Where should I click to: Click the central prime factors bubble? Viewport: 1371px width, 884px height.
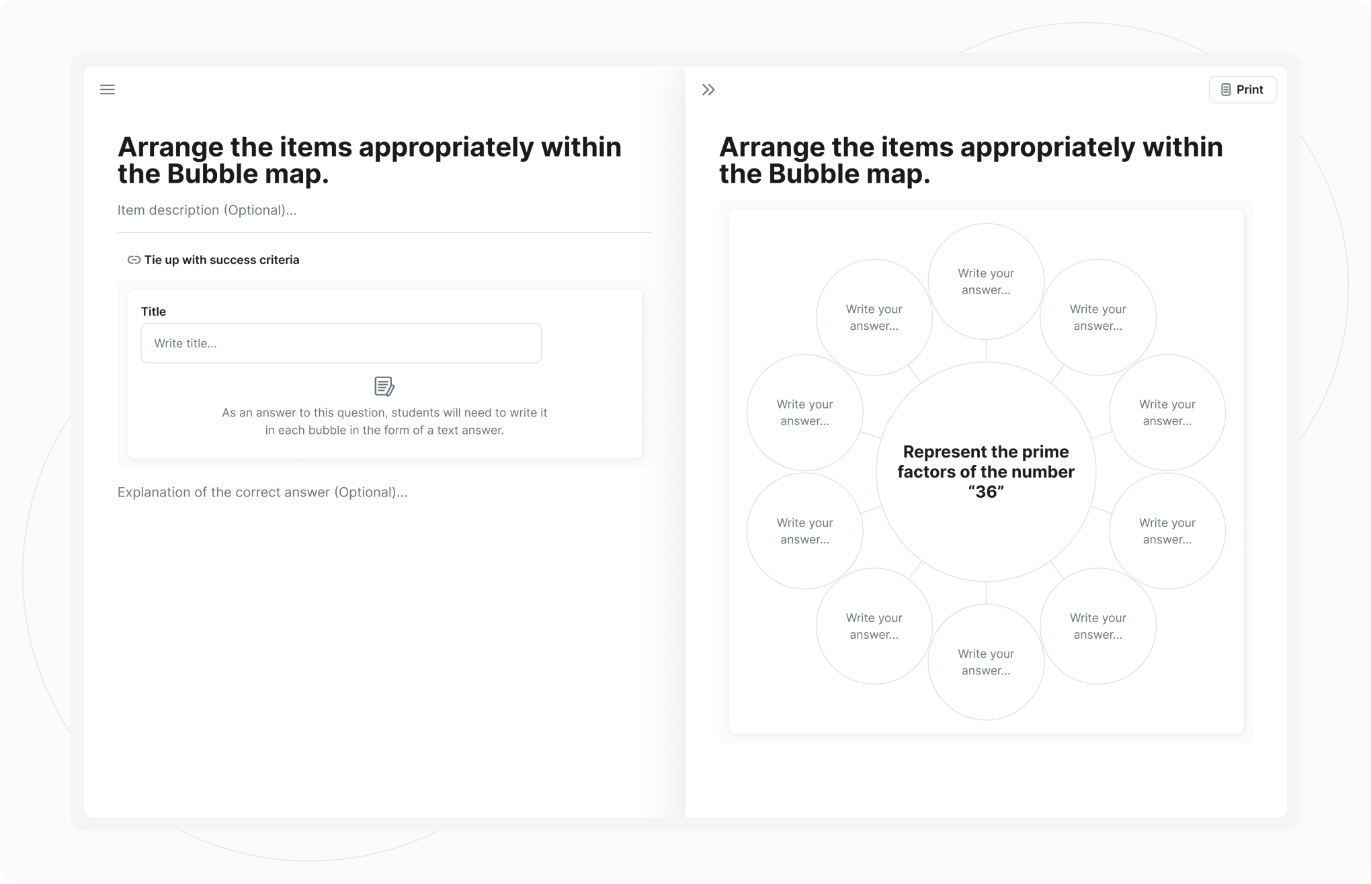986,472
